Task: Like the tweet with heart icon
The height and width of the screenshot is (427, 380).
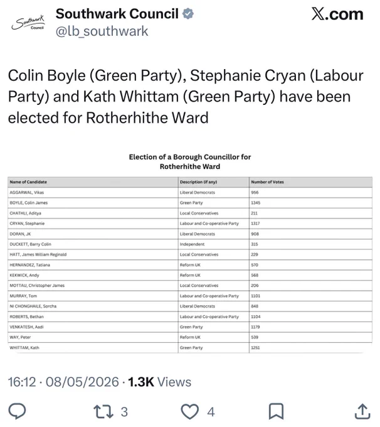Action: (x=190, y=411)
